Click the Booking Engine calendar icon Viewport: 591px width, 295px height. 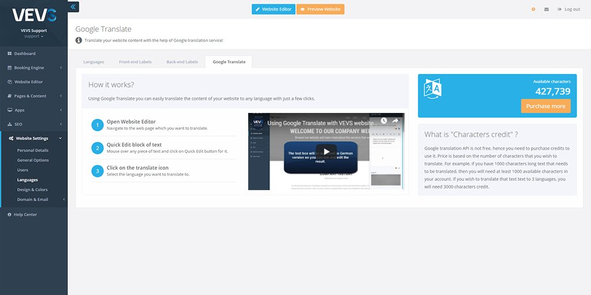pos(9,68)
